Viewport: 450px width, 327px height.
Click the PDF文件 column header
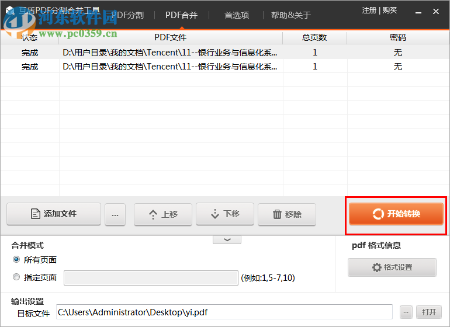coord(171,37)
